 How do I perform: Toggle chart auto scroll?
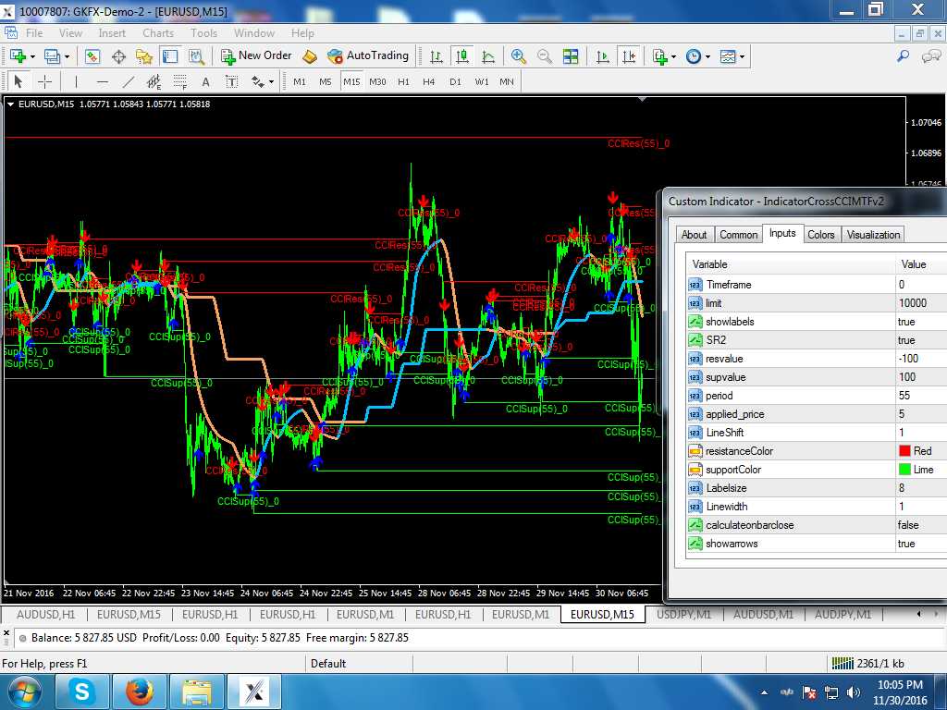point(603,56)
